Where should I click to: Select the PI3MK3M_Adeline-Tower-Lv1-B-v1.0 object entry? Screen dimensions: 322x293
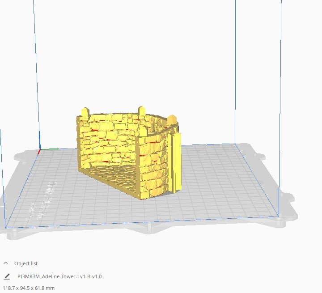tap(59, 276)
